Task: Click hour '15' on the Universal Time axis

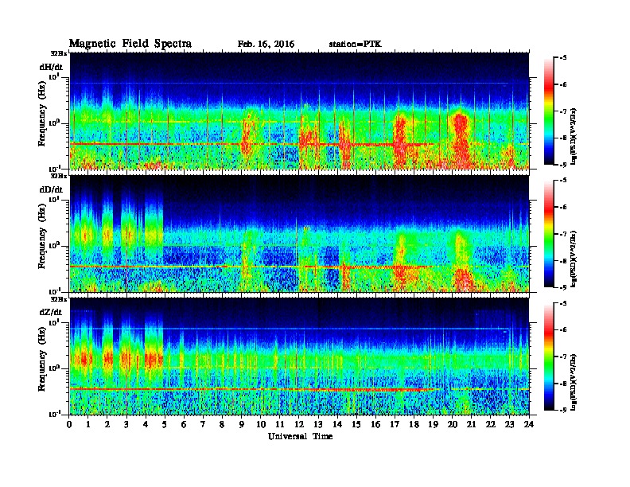Action: tap(356, 424)
